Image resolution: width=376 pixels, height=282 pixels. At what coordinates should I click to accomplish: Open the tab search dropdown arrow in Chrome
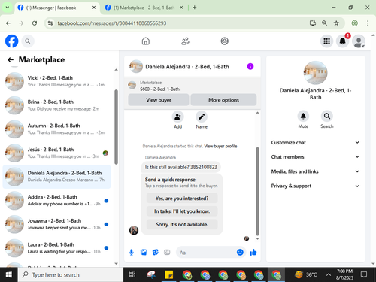(x=8, y=8)
